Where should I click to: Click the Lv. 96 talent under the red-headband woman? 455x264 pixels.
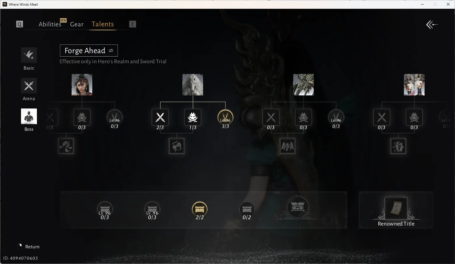point(114,117)
